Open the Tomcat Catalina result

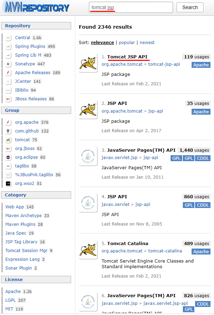pyautogui.click(x=127, y=243)
